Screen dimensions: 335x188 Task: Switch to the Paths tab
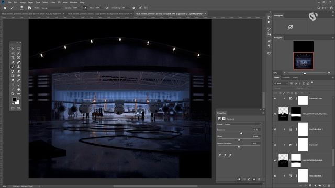295,78
